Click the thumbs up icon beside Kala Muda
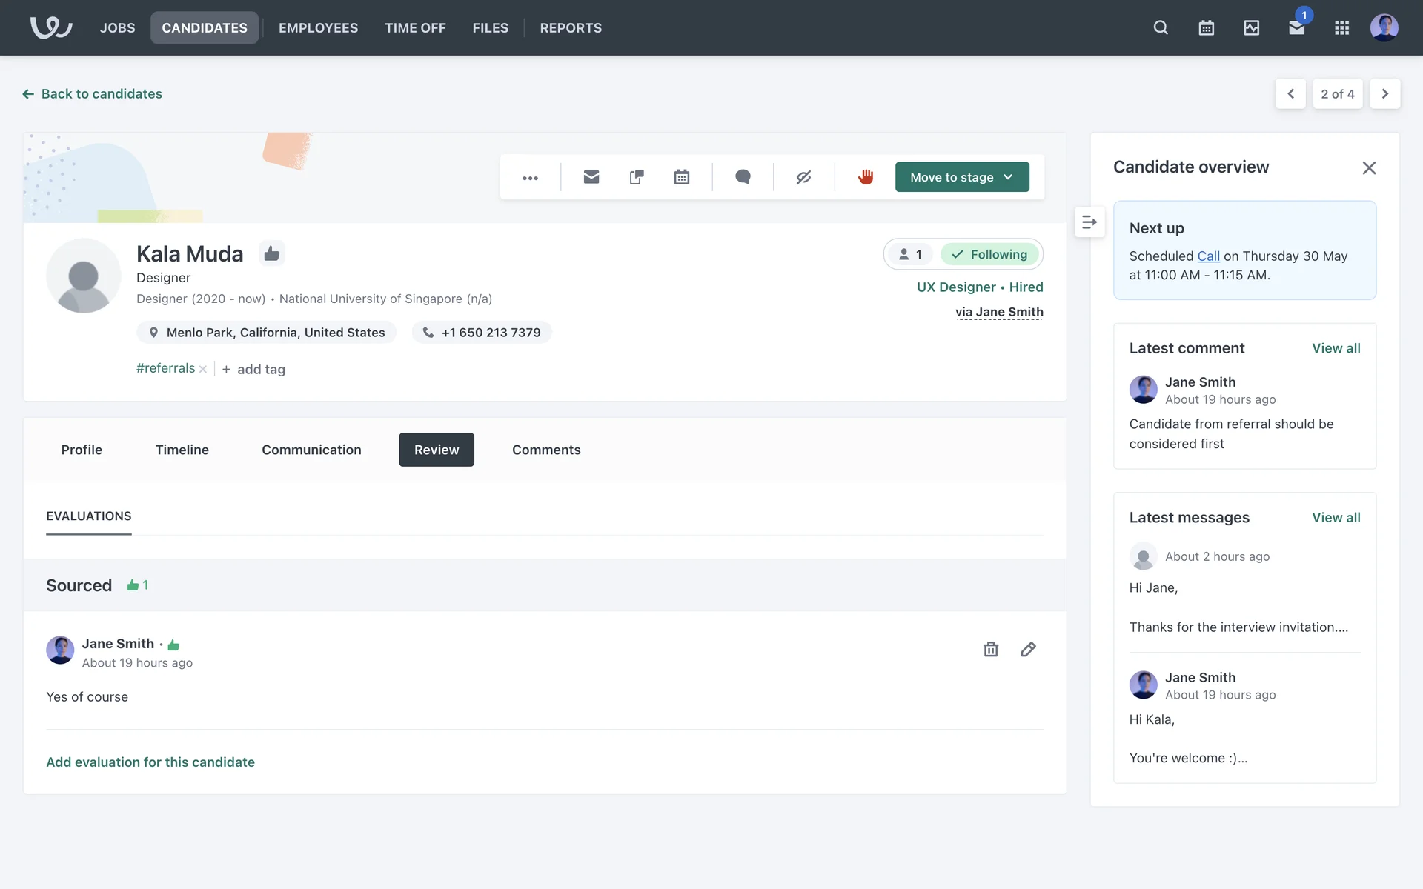This screenshot has width=1423, height=889. point(272,254)
